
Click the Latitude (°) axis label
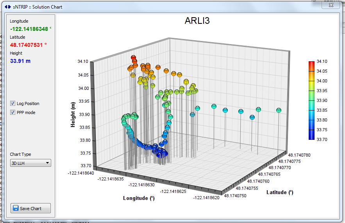click(280, 192)
